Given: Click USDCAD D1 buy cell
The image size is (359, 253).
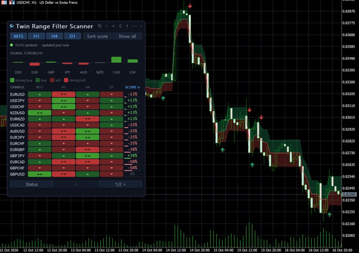Looking at the screenshot, I should tap(112, 125).
